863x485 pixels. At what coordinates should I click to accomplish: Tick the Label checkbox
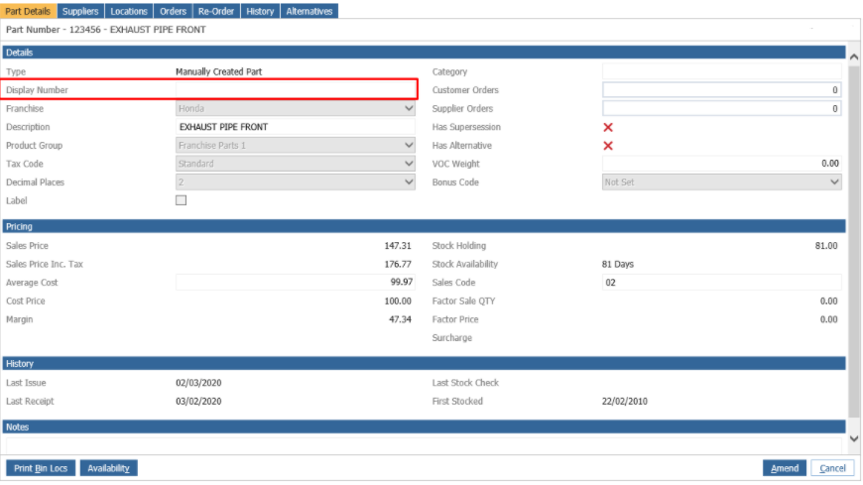182,200
